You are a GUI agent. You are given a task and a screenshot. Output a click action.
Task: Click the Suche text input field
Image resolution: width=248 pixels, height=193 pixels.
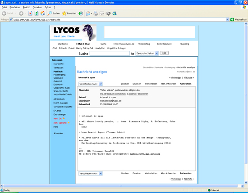tap(110, 54)
